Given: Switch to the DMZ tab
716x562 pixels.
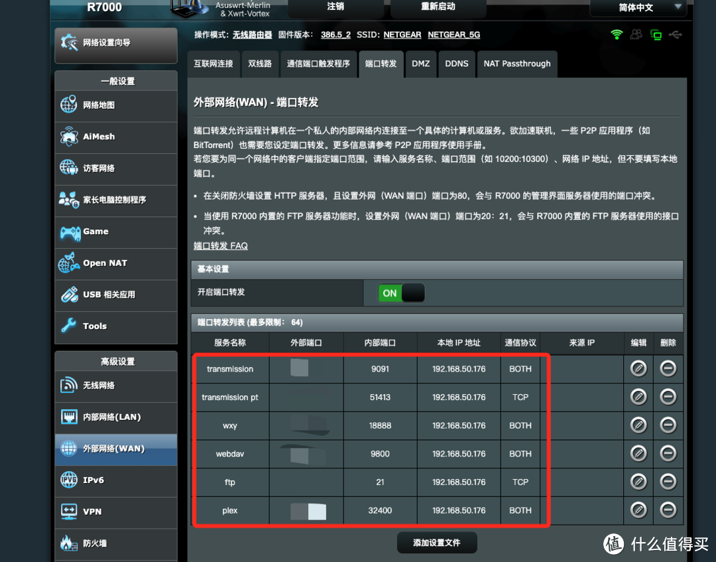Looking at the screenshot, I should click(x=420, y=64).
